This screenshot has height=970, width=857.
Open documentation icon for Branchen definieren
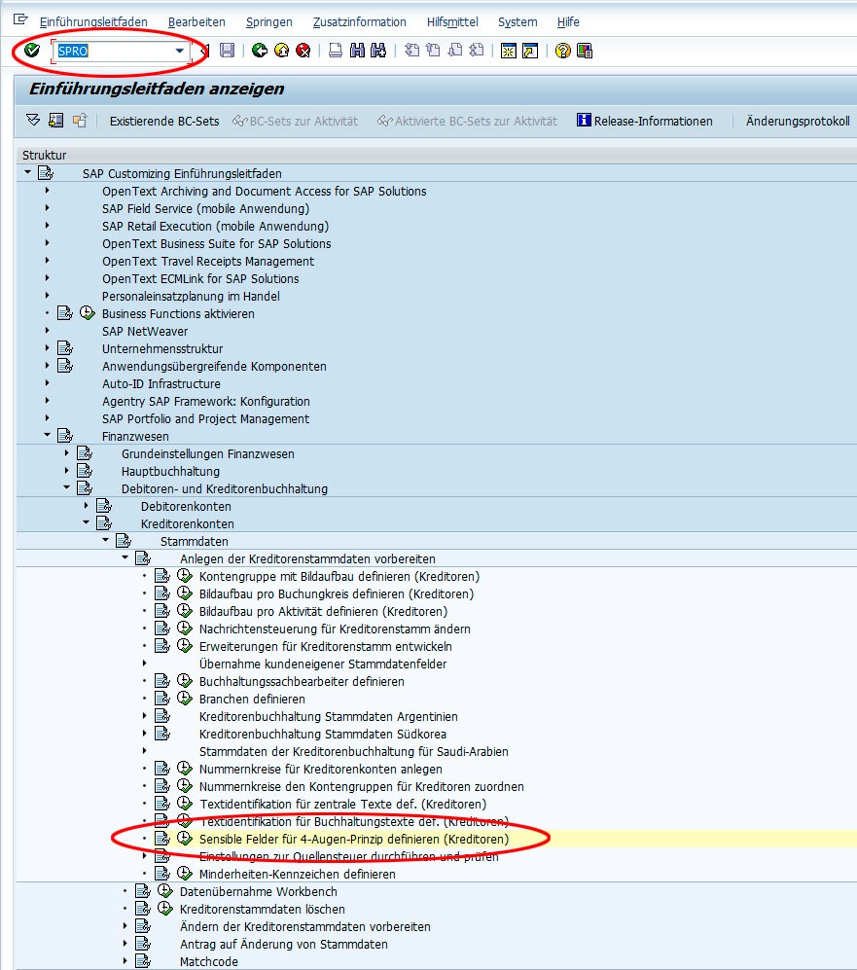pyautogui.click(x=162, y=699)
